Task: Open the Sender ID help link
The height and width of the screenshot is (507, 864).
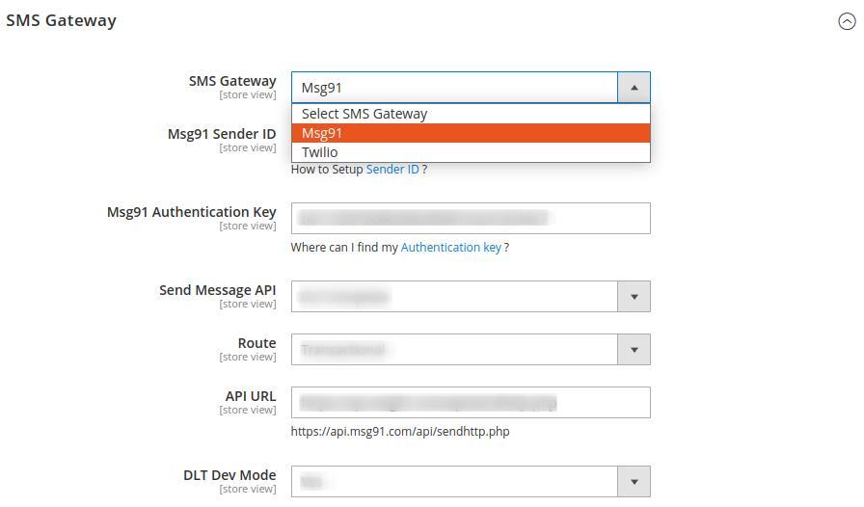Action: (x=392, y=170)
